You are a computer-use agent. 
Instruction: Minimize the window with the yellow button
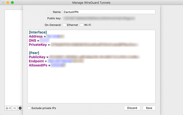(x=8, y=2)
